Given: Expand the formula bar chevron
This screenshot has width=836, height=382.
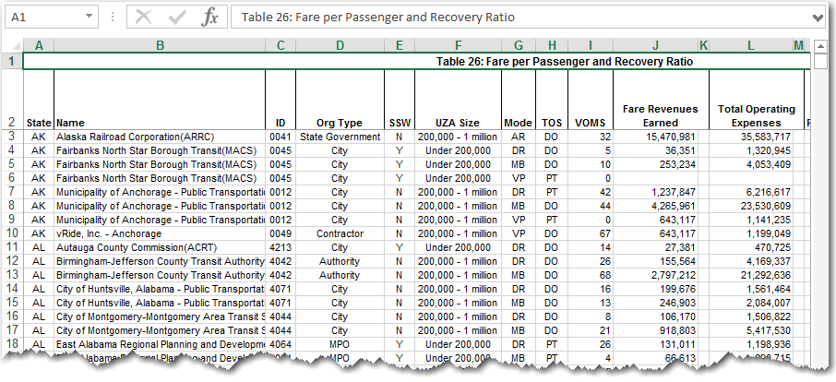Looking at the screenshot, I should [x=818, y=18].
